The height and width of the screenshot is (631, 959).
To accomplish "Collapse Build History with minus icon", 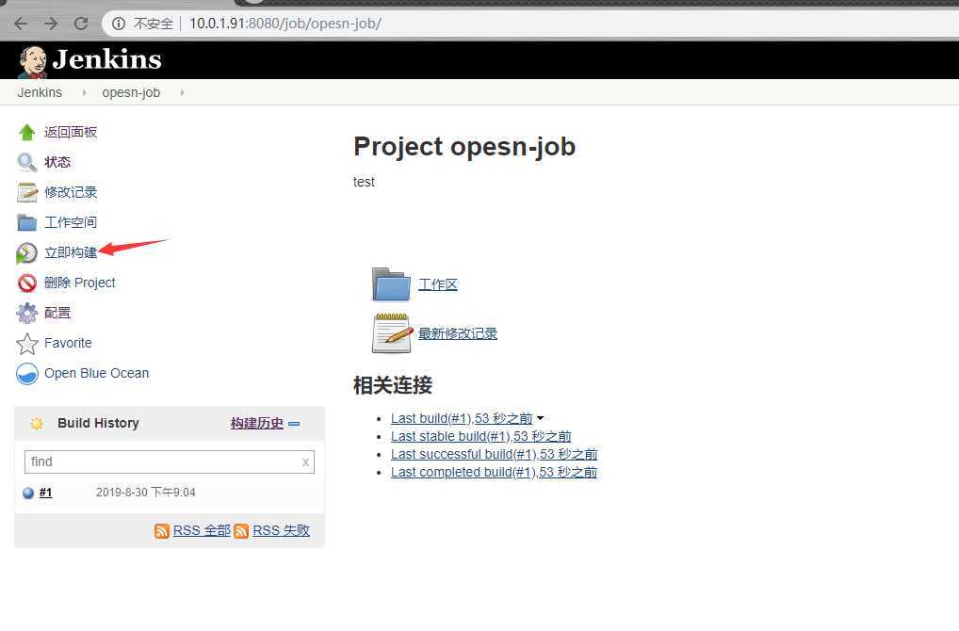I will click(x=294, y=424).
